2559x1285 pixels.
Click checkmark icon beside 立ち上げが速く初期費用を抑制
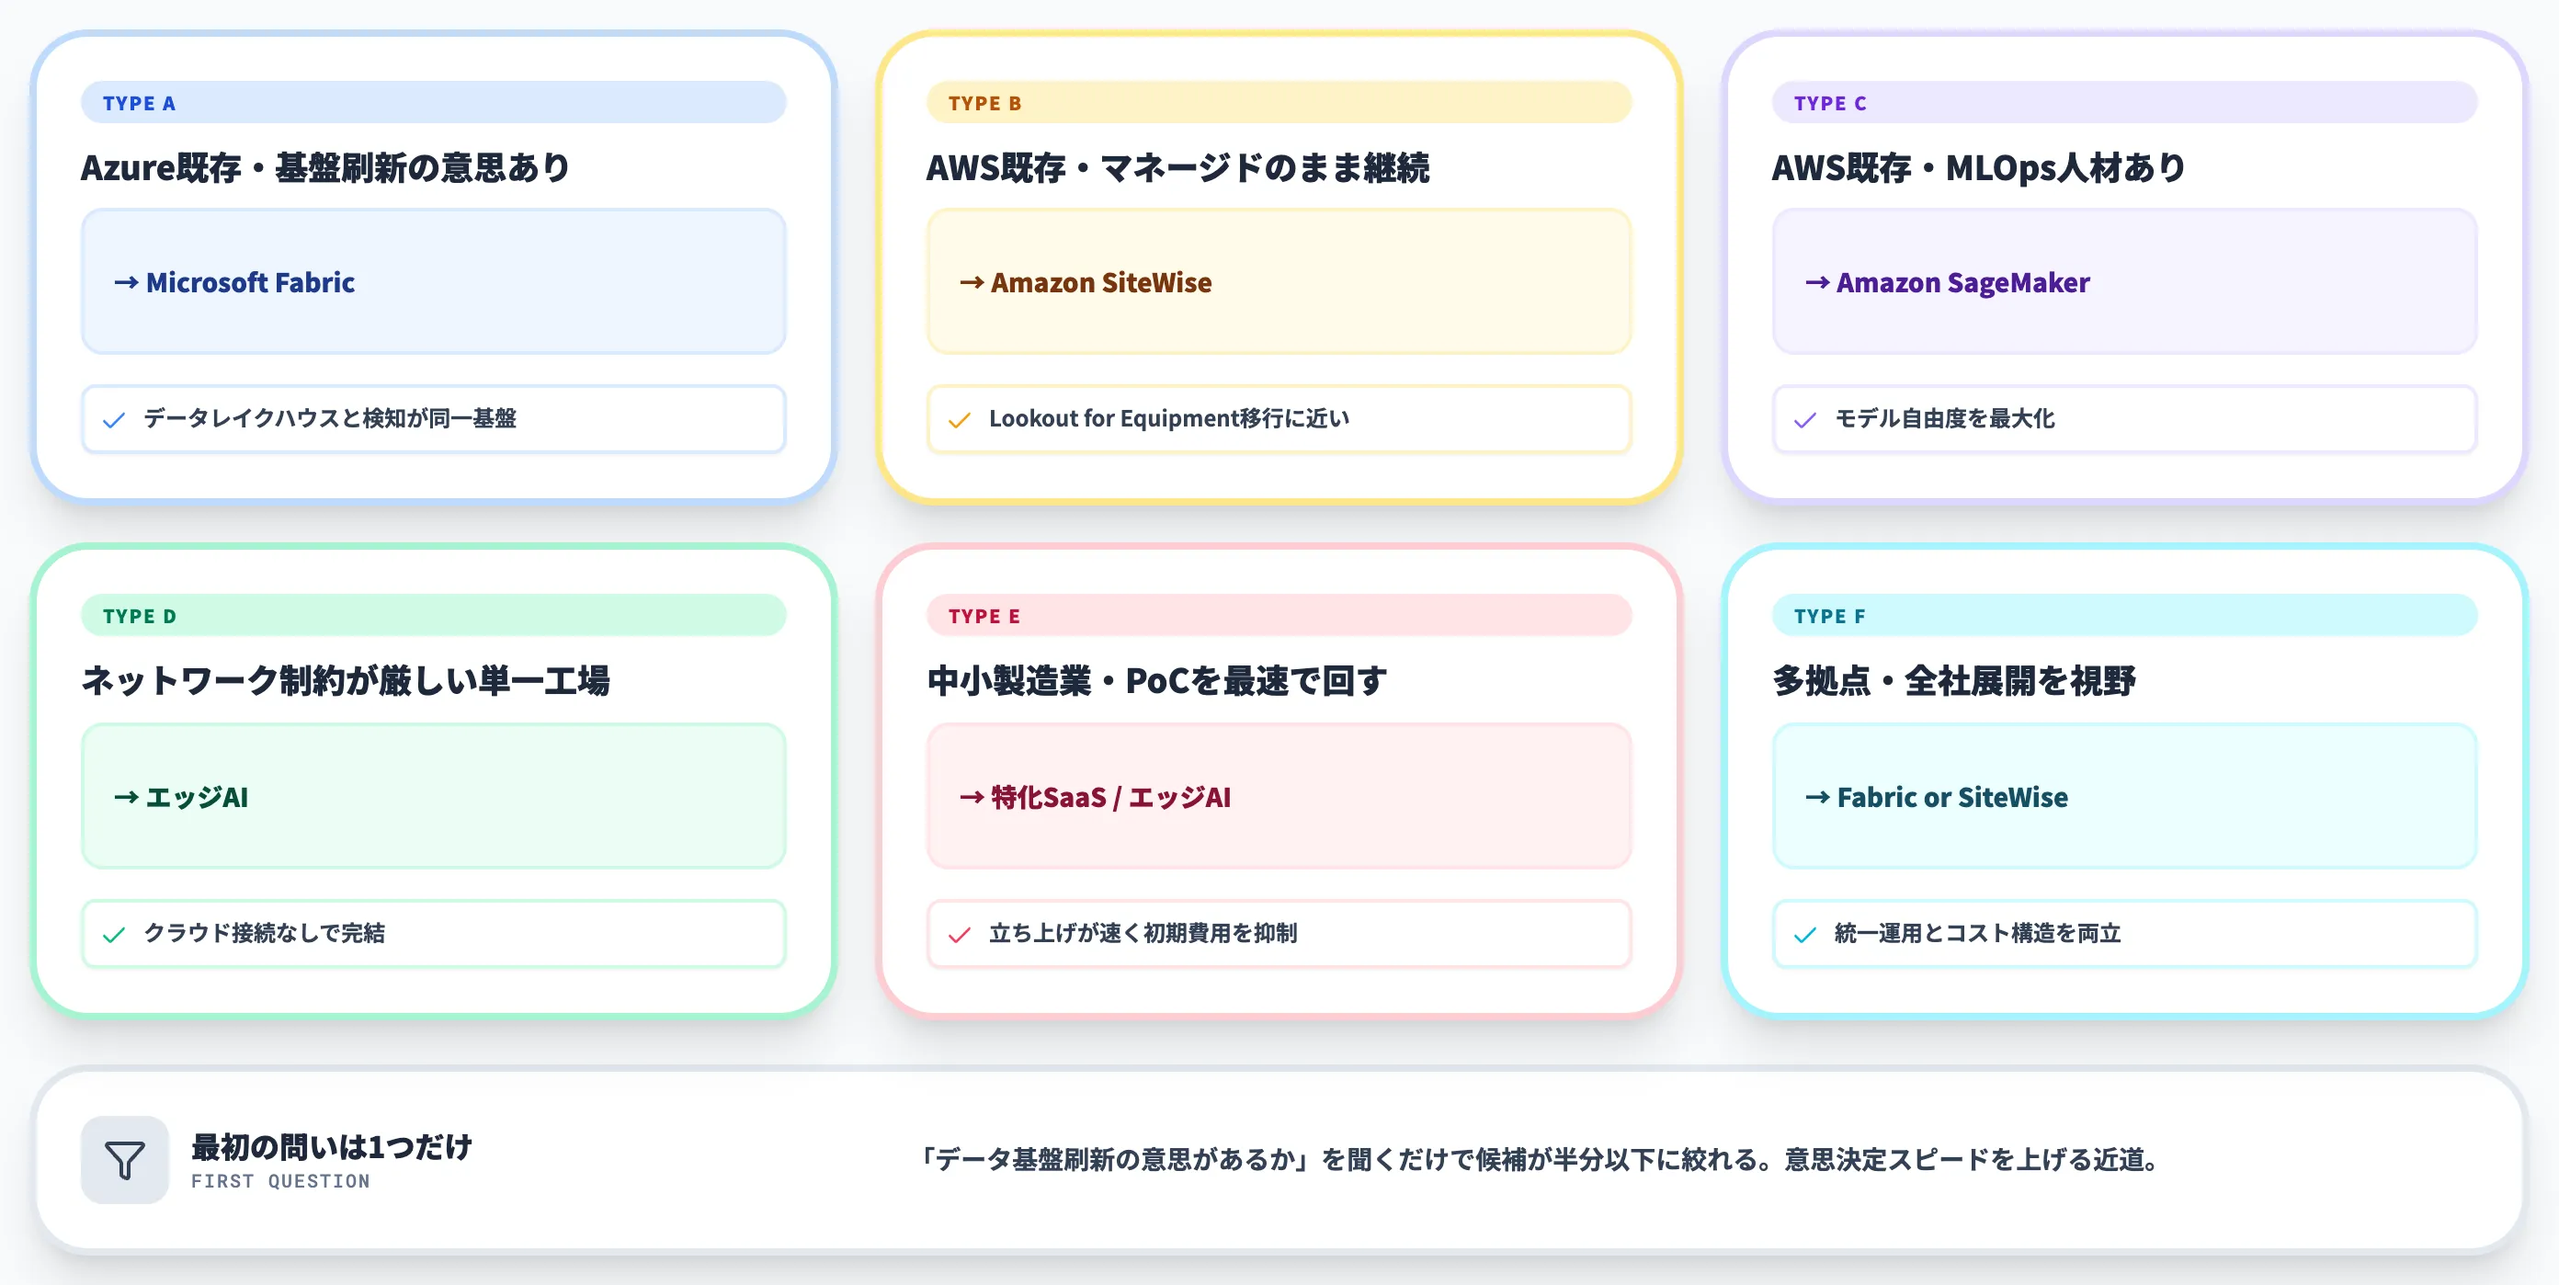coord(960,935)
